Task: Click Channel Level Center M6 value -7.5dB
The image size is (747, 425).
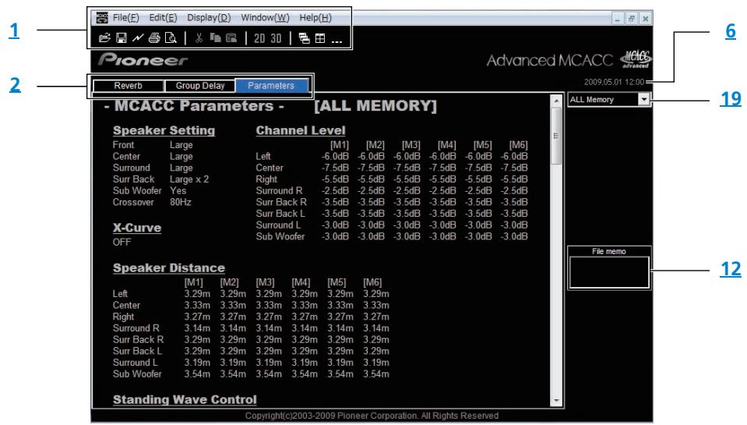Action: pyautogui.click(x=513, y=168)
